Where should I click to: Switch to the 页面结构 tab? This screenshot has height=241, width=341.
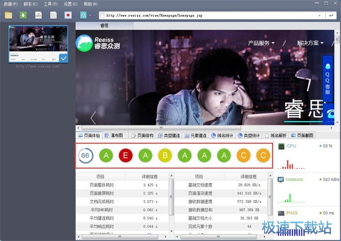[x=142, y=136]
